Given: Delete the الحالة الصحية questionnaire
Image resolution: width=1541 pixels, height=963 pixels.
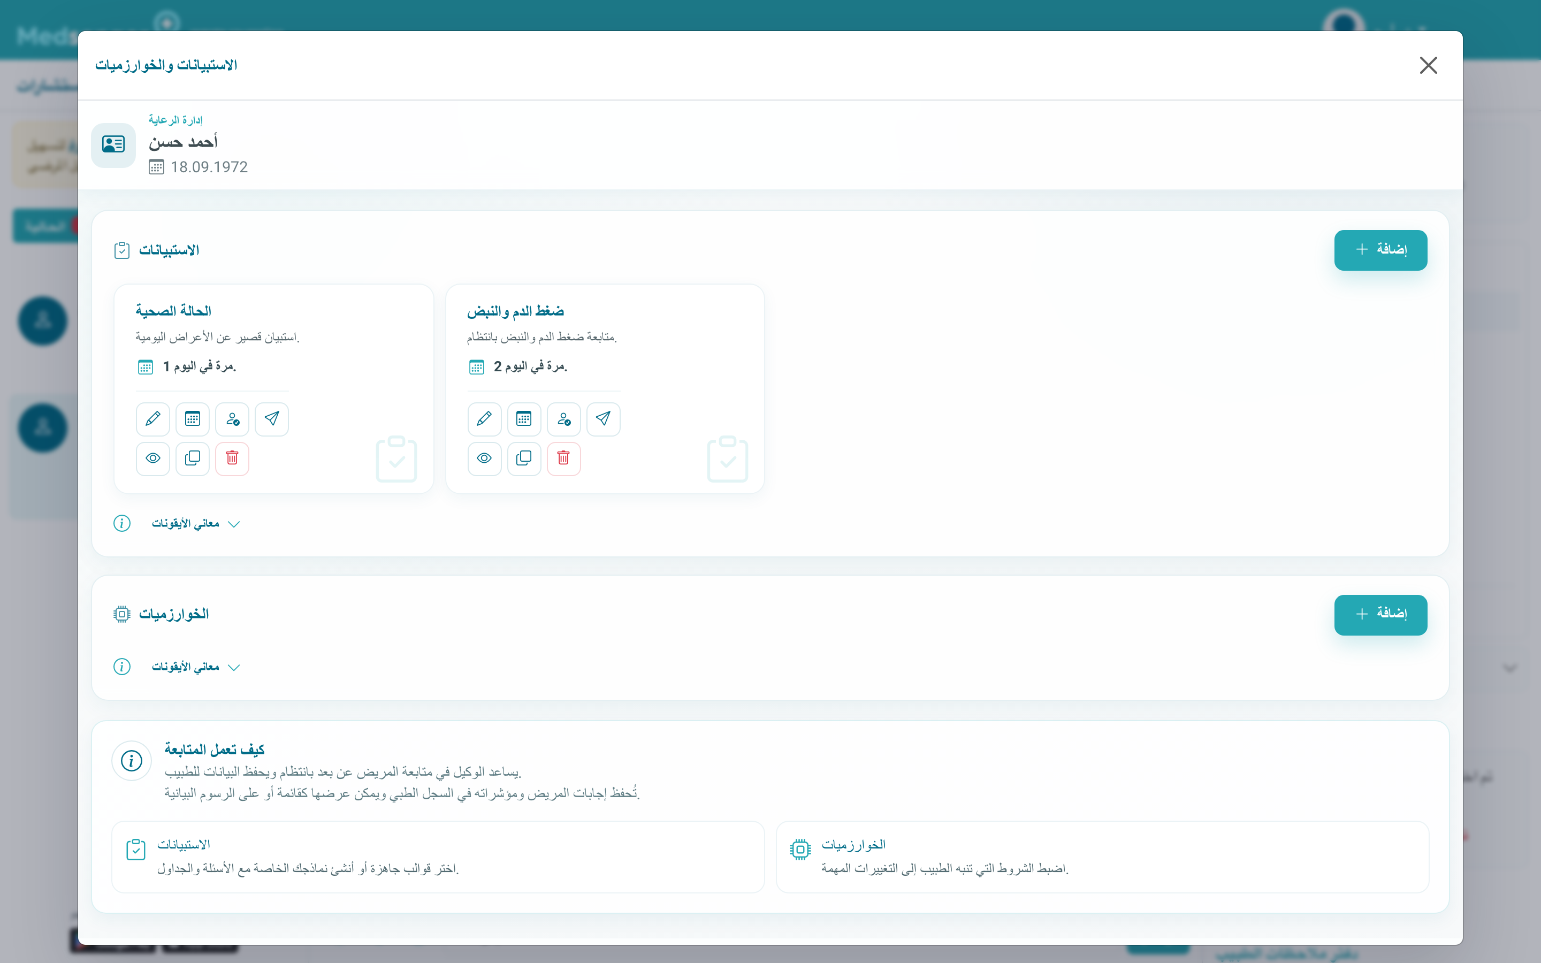Looking at the screenshot, I should (232, 458).
